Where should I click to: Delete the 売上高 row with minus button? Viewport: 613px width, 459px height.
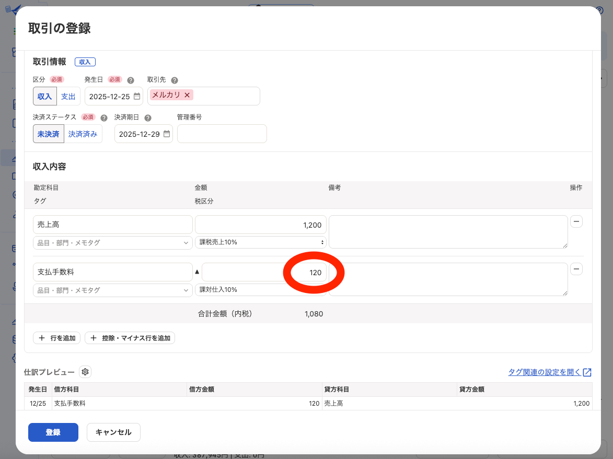tap(576, 221)
